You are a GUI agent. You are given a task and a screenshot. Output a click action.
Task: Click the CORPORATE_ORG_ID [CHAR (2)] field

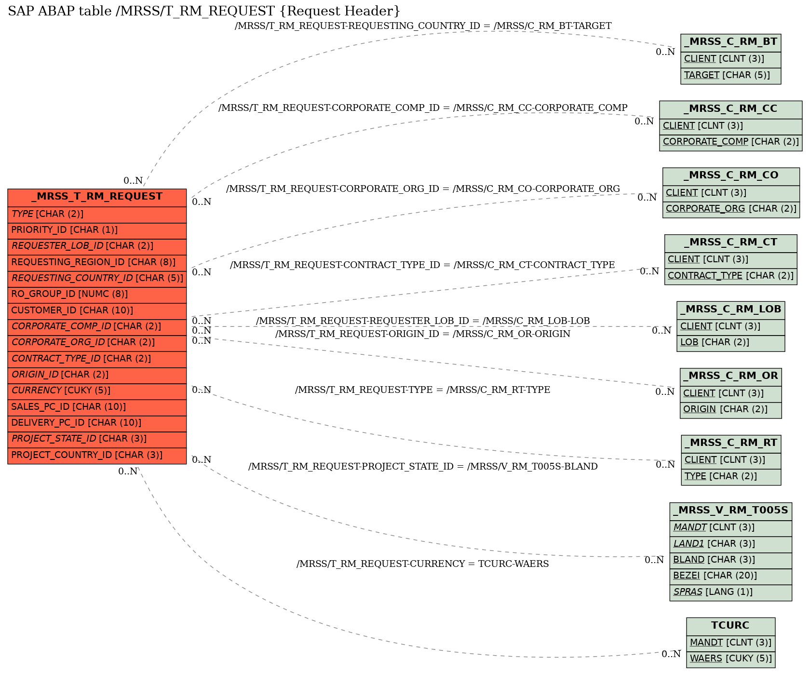coord(97,343)
